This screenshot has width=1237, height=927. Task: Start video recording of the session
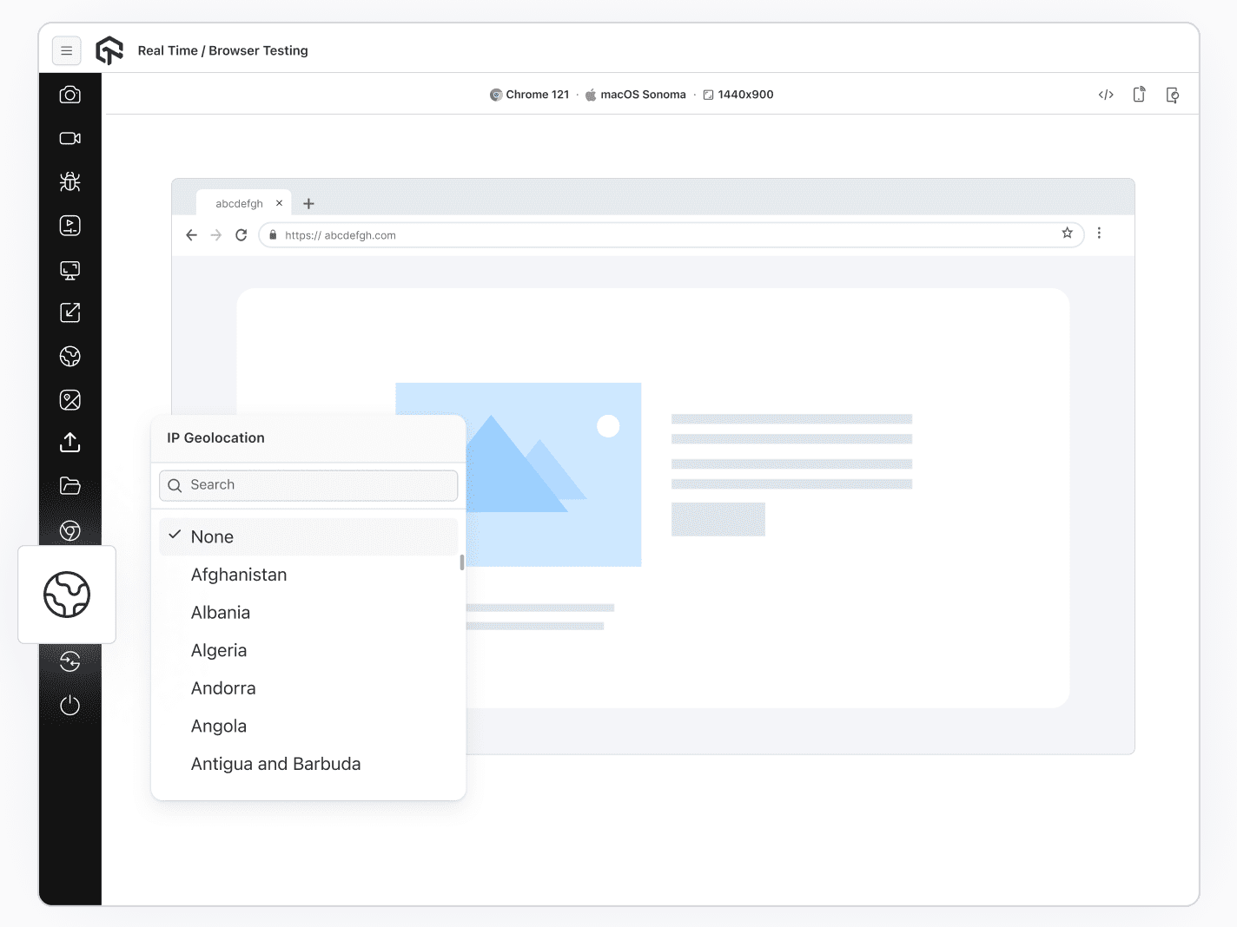(69, 138)
